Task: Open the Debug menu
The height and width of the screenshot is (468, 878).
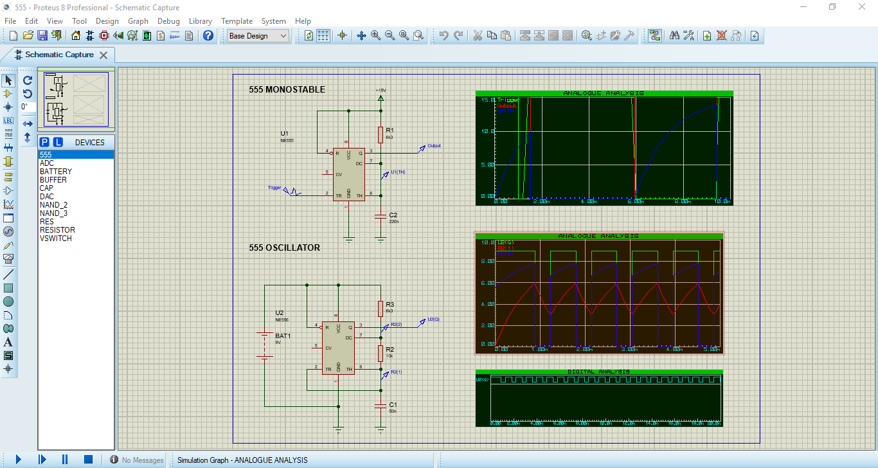Action: point(168,21)
